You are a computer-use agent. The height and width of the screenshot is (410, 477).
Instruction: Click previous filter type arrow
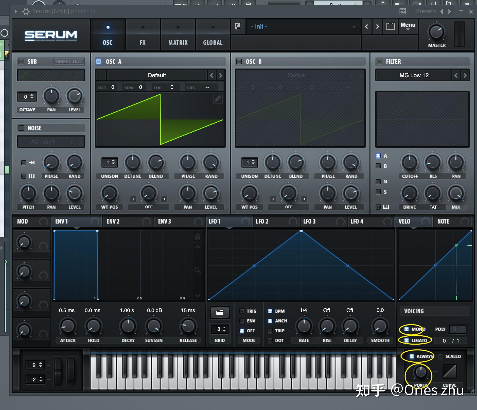pos(456,75)
